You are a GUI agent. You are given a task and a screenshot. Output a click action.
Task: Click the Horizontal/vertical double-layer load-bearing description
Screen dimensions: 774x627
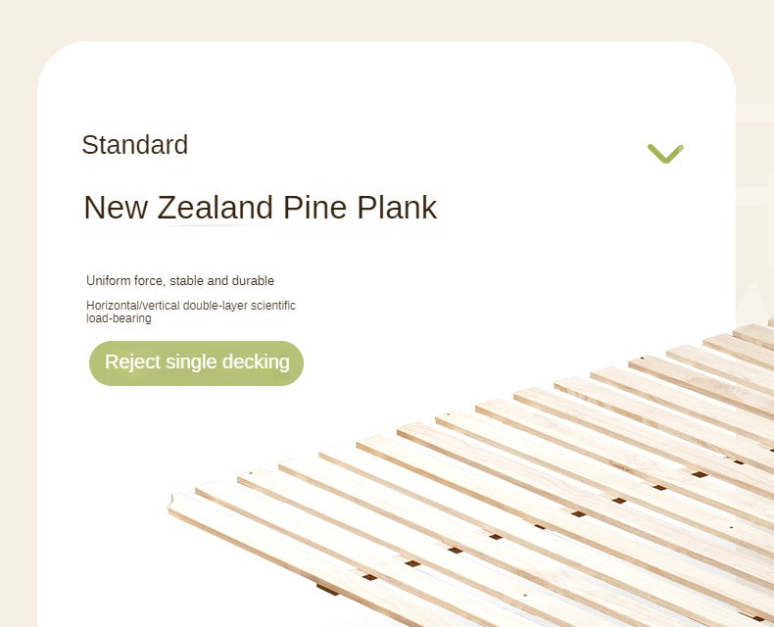(x=191, y=312)
